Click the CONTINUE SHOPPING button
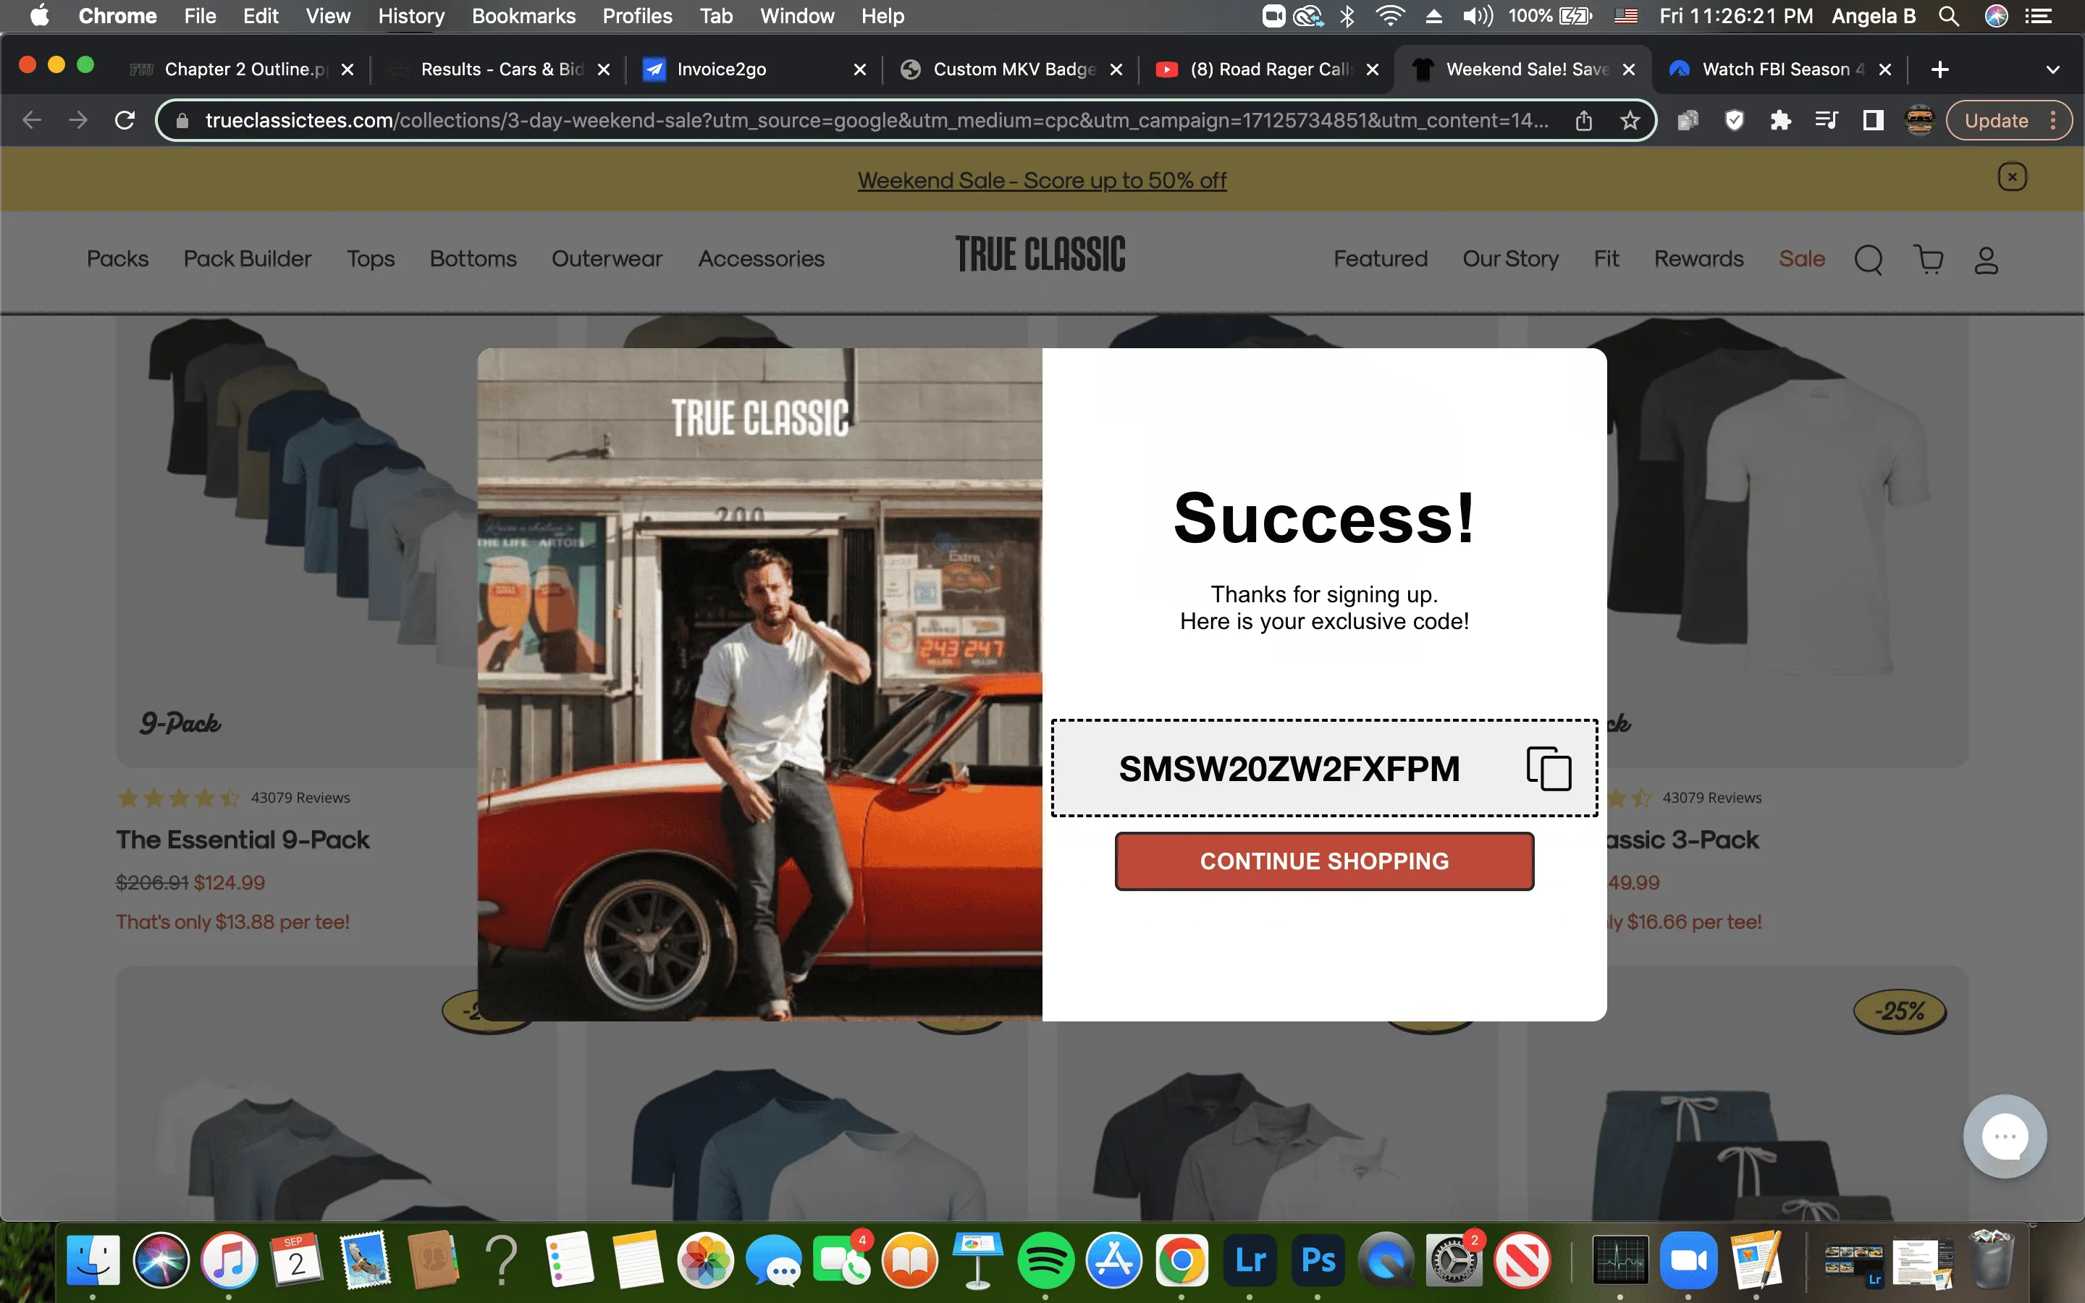This screenshot has height=1303, width=2085. coord(1324,861)
